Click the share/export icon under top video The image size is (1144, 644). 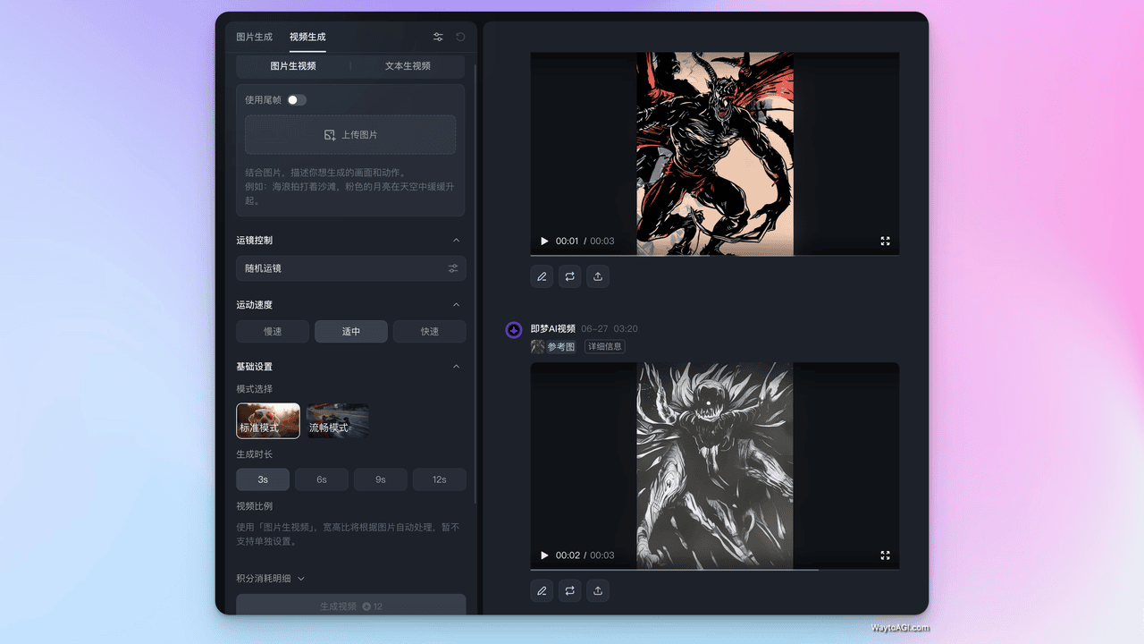[598, 276]
